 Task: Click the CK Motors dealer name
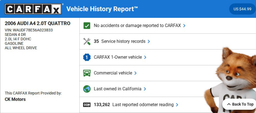[x=15, y=99]
